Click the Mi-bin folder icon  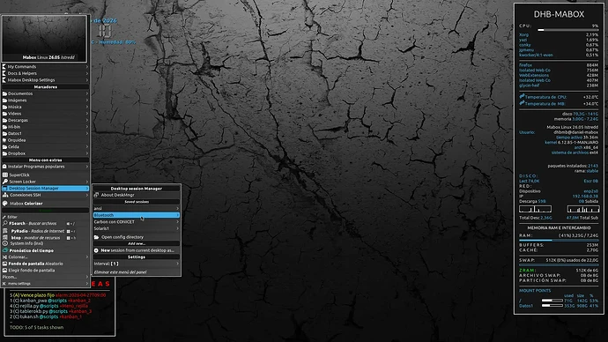pyautogui.click(x=4, y=127)
